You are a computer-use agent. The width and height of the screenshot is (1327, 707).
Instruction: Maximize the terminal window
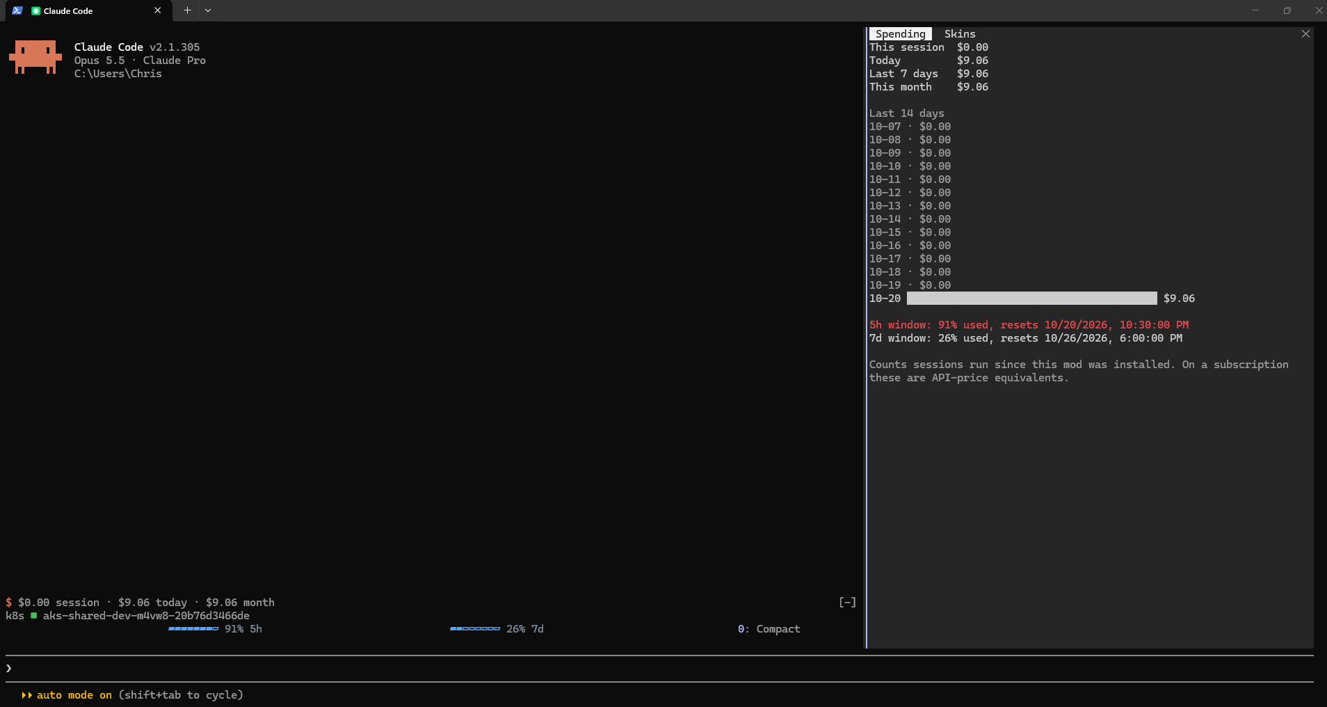point(1287,10)
